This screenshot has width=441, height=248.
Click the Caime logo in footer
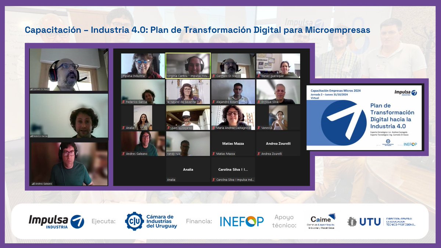[x=322, y=221]
